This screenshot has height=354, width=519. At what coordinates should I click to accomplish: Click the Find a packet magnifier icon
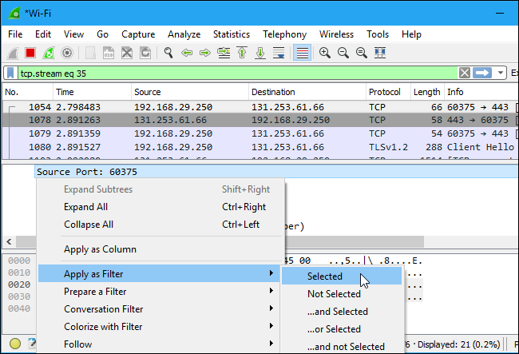click(x=168, y=53)
